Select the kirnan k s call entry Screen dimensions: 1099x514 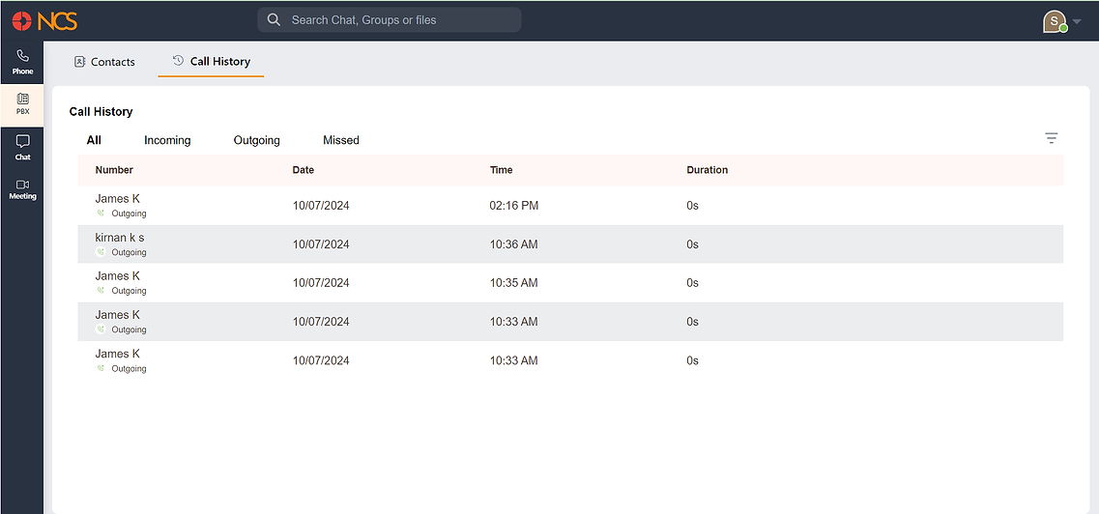click(x=570, y=244)
